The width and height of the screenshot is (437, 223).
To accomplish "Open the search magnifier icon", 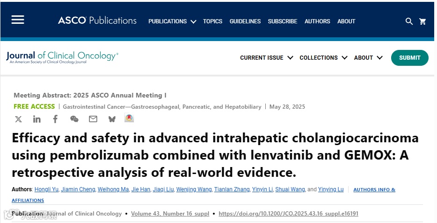I will coord(409,21).
